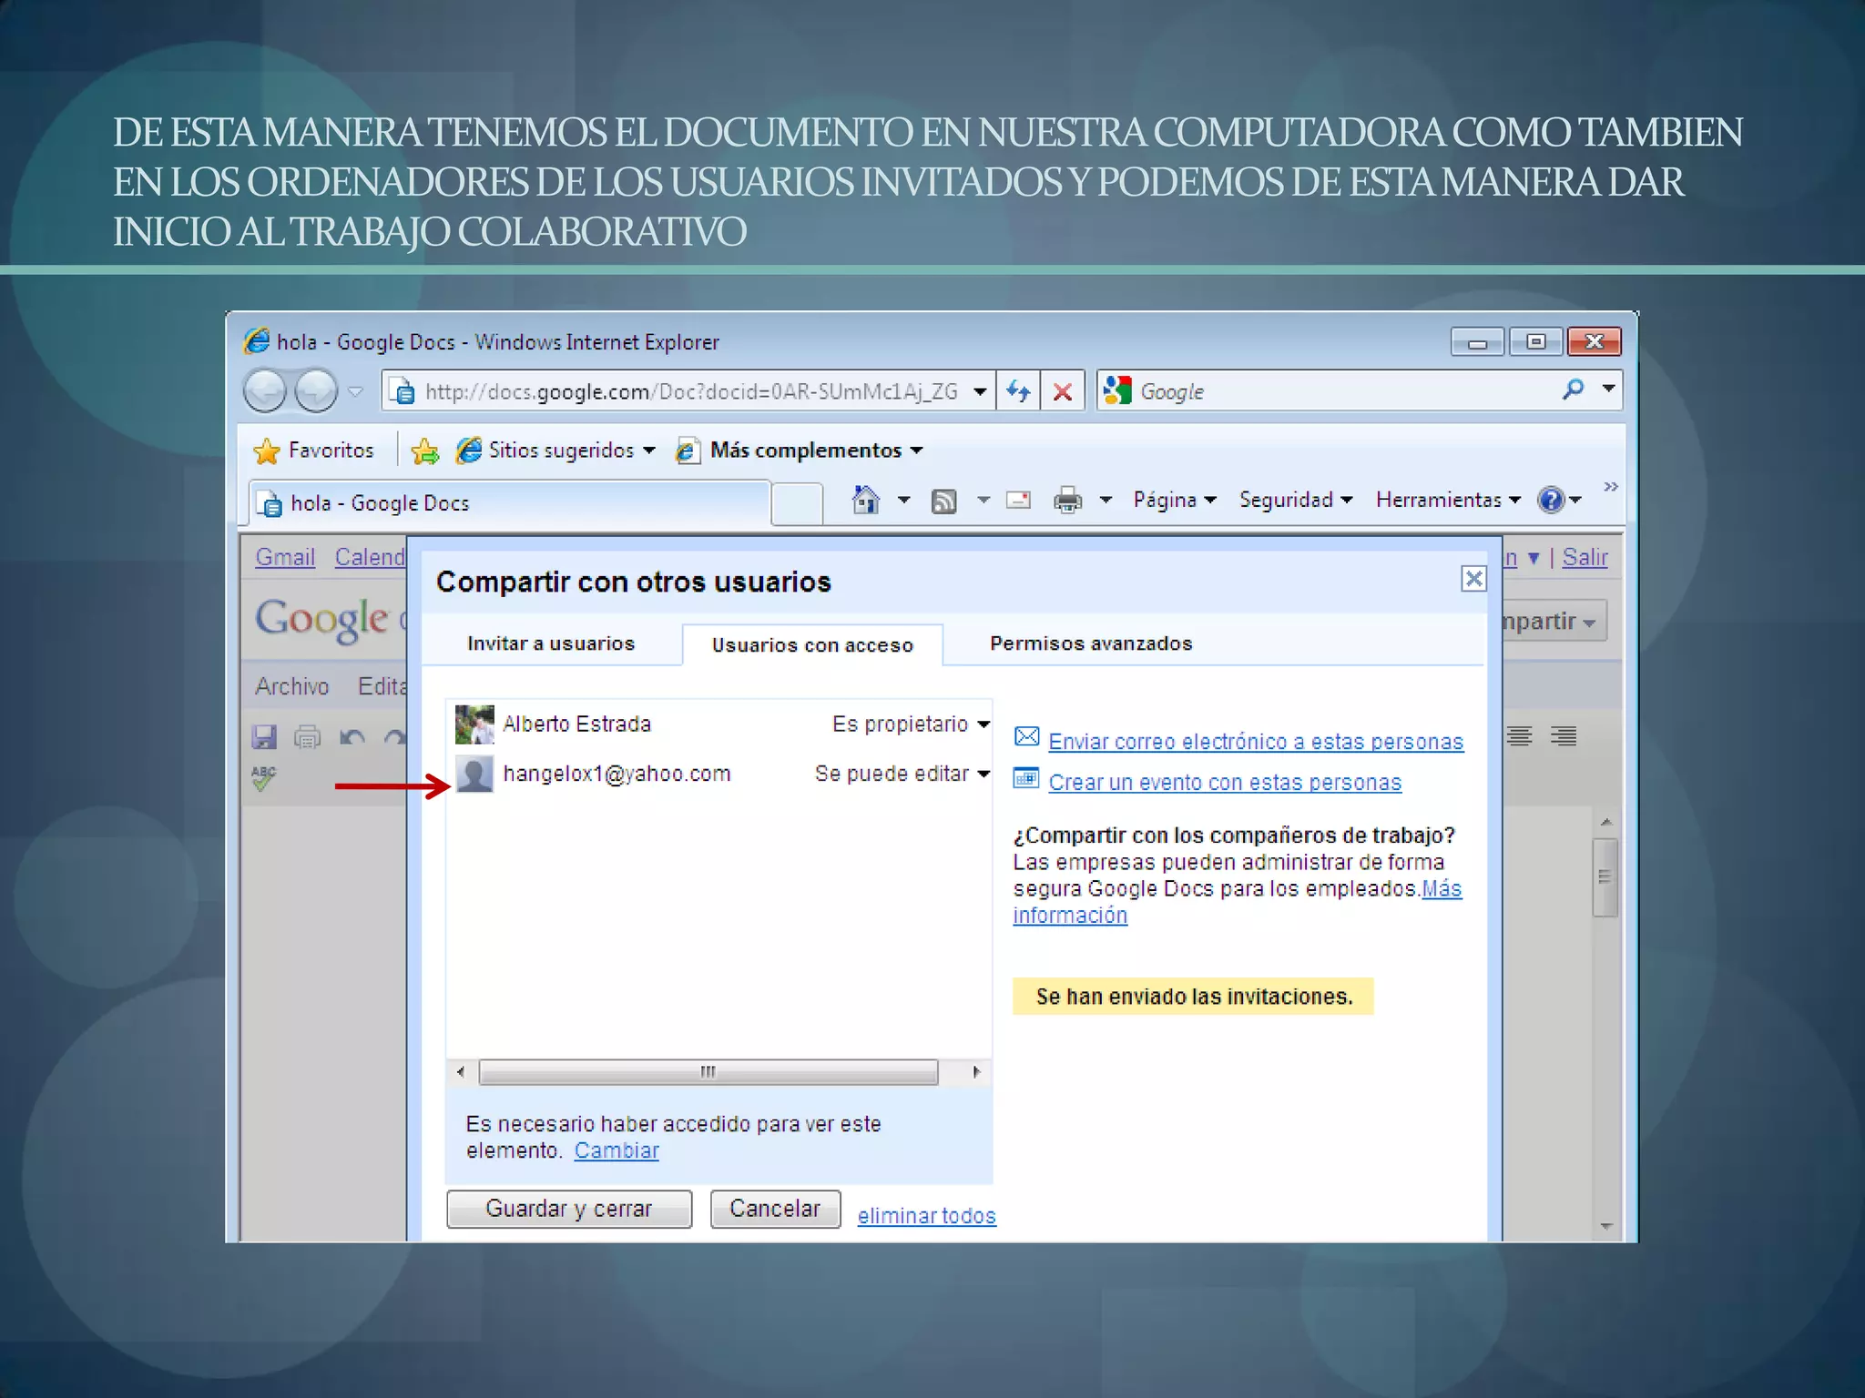The width and height of the screenshot is (1865, 1398).
Task: Click the Print icon in toolbar
Action: (1067, 500)
